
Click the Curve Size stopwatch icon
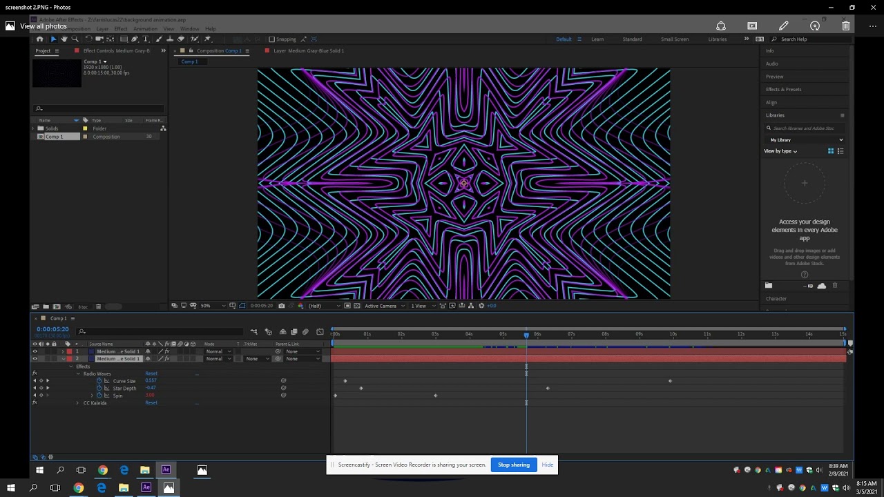(x=99, y=381)
